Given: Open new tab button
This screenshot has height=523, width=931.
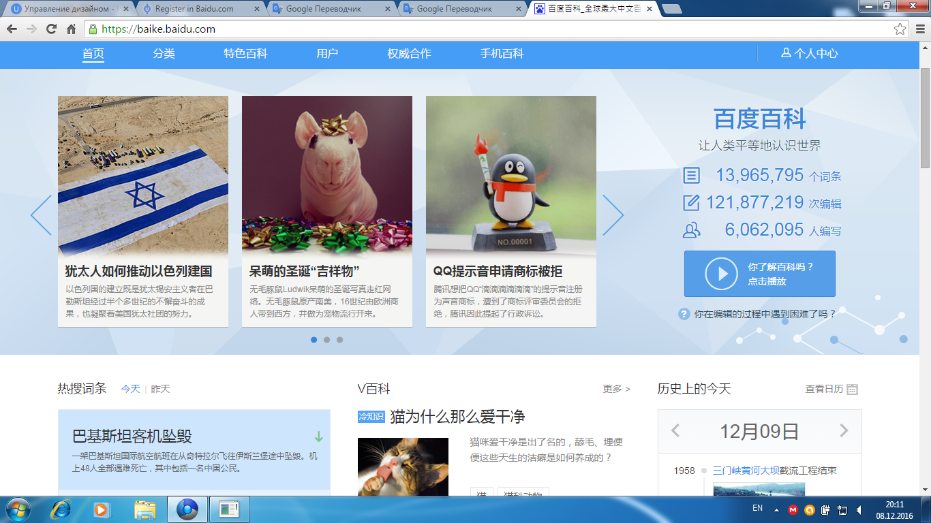Looking at the screenshot, I should [x=672, y=9].
